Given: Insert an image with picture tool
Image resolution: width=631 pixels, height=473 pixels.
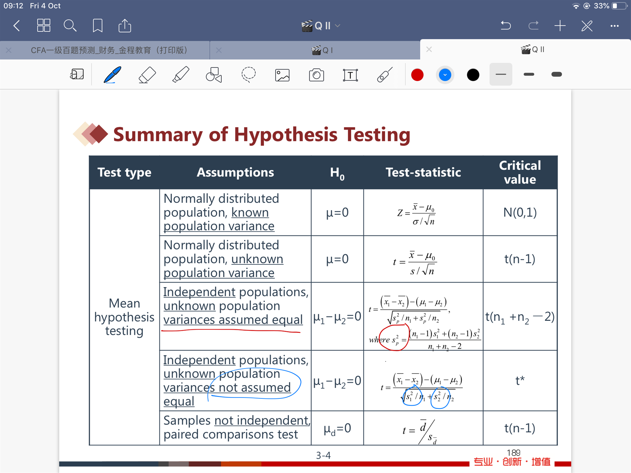Looking at the screenshot, I should [282, 75].
